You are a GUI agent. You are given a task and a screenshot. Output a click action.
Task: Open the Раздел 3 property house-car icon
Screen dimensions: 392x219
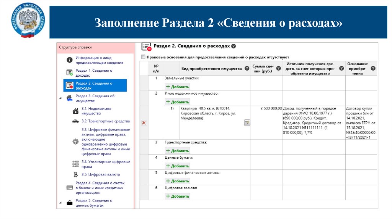[70, 98]
